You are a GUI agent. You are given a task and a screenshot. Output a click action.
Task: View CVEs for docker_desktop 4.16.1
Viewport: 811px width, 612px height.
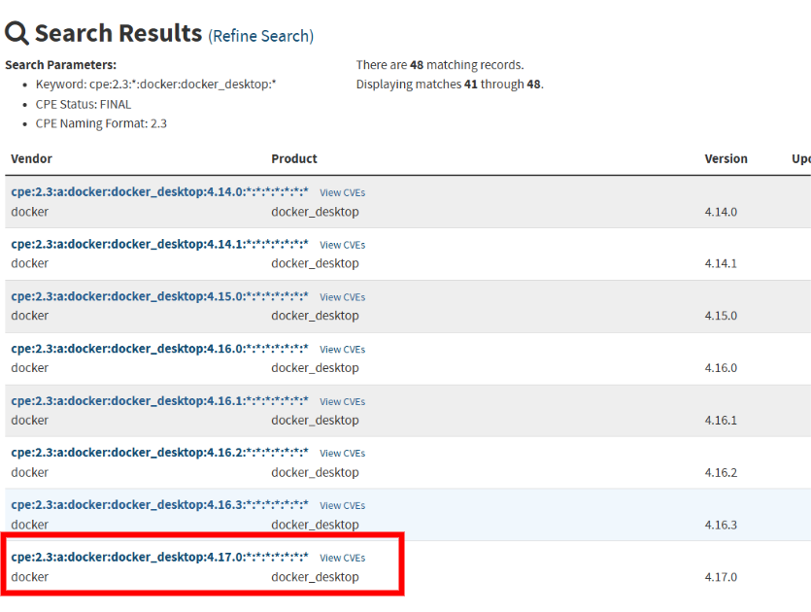(342, 400)
